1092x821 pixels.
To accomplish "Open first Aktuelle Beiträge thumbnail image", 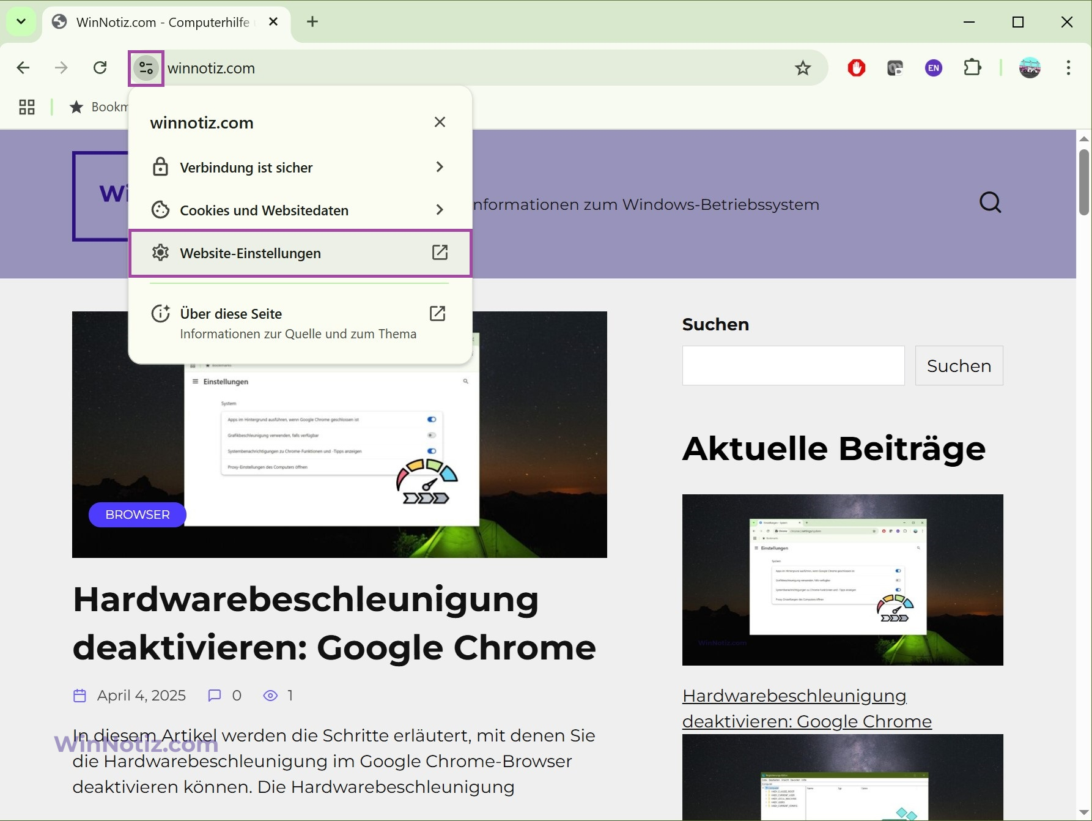I will point(843,580).
